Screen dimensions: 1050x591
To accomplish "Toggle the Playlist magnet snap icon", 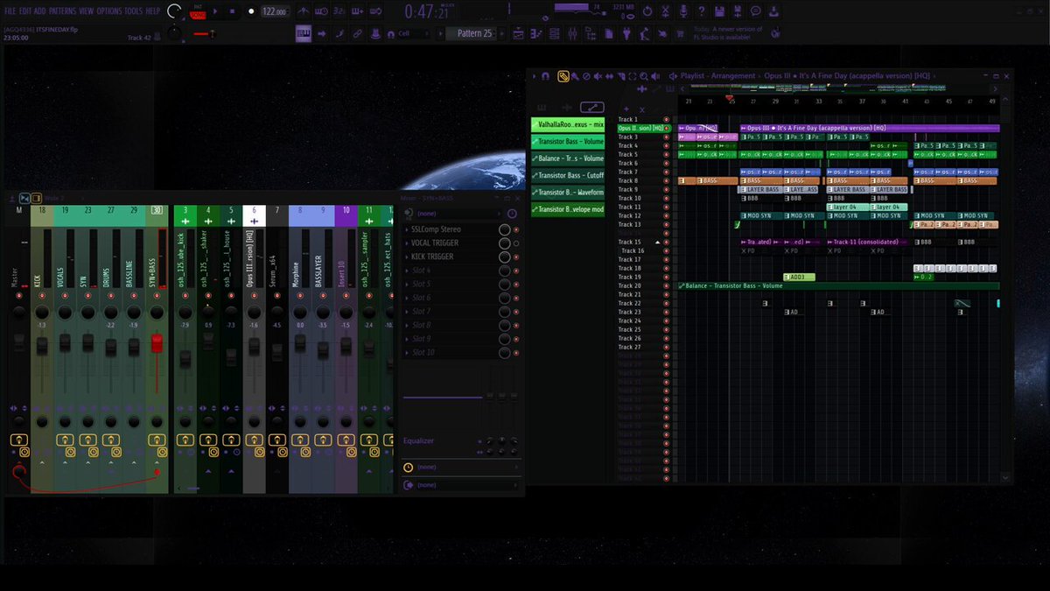I will point(545,76).
